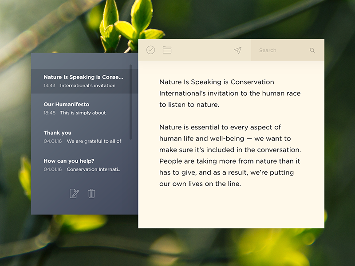
Task: Click "We are grateful to all of" preview
Action: click(94, 141)
